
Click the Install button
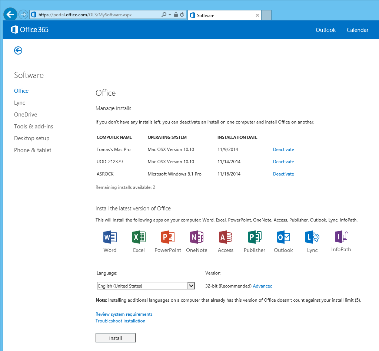click(116, 338)
